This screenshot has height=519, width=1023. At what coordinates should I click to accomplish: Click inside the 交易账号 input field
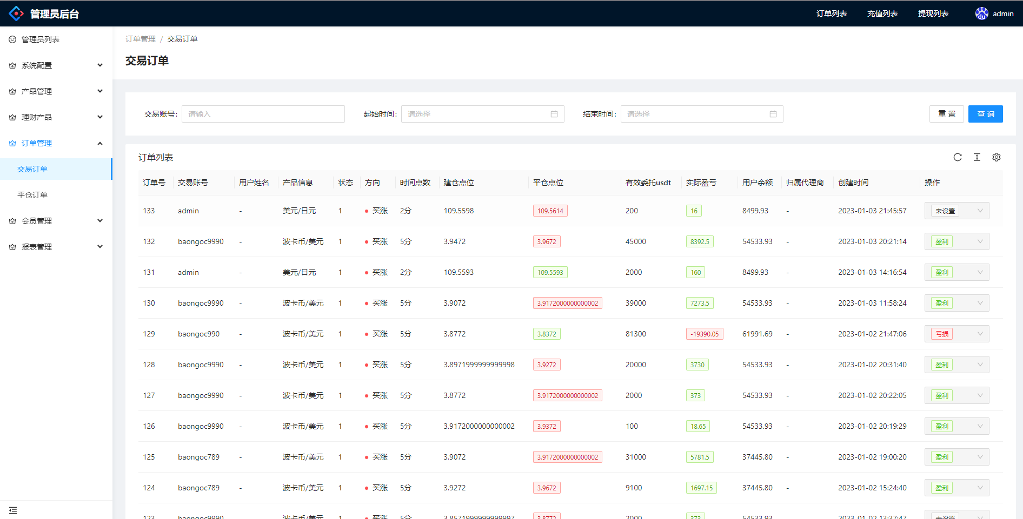(263, 114)
